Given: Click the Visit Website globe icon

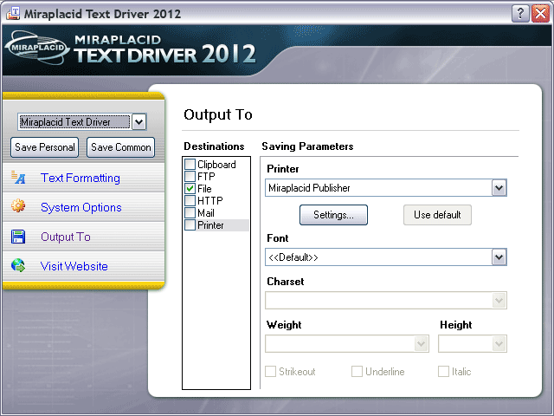Looking at the screenshot, I should click(18, 265).
